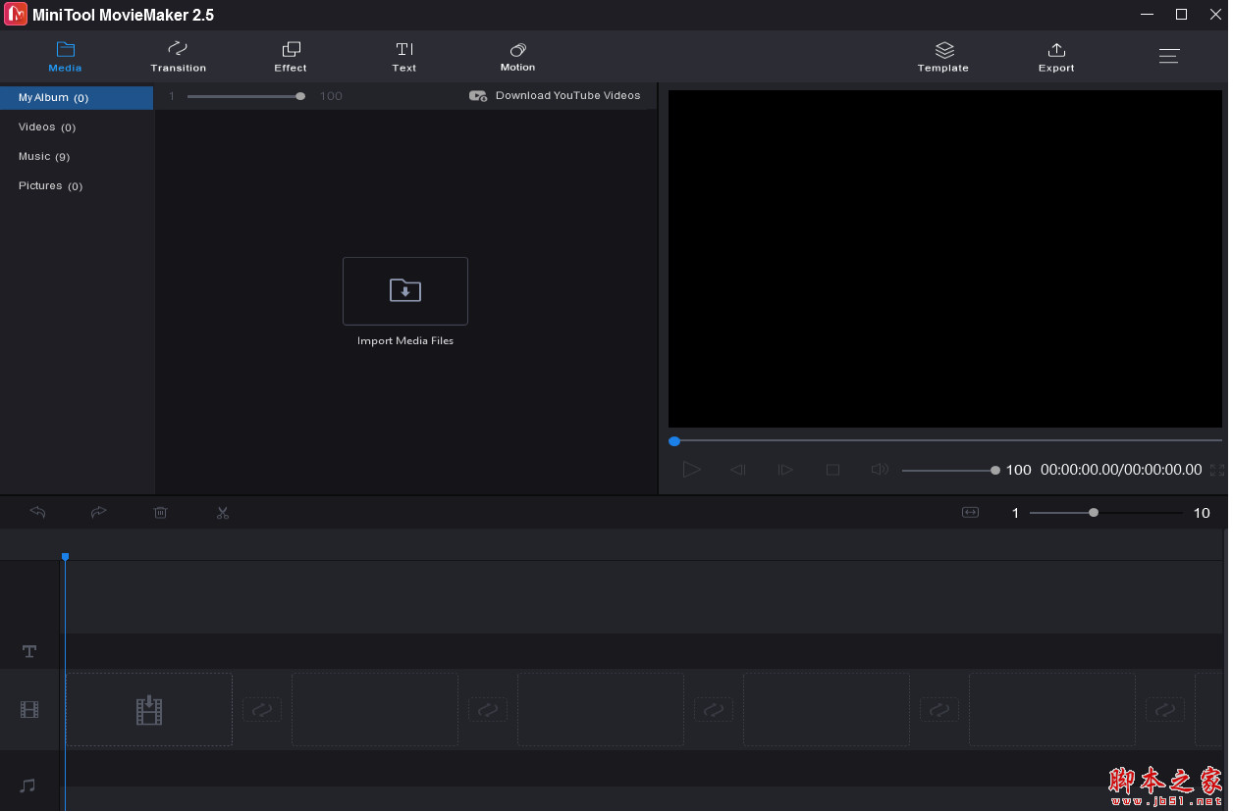Screen dimensions: 1233x812
Task: Click the first transition slot icon
Action: tap(262, 709)
